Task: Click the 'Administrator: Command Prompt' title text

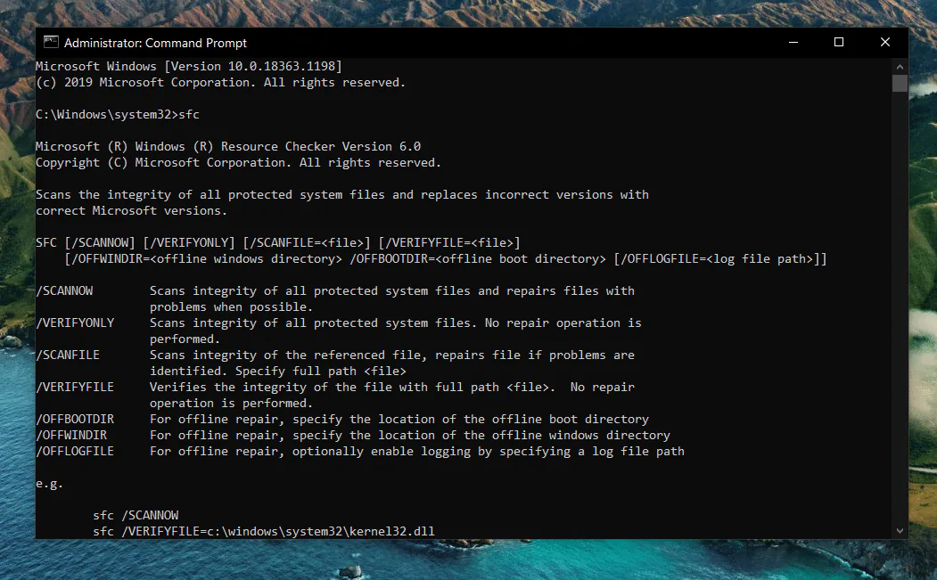Action: [x=155, y=43]
